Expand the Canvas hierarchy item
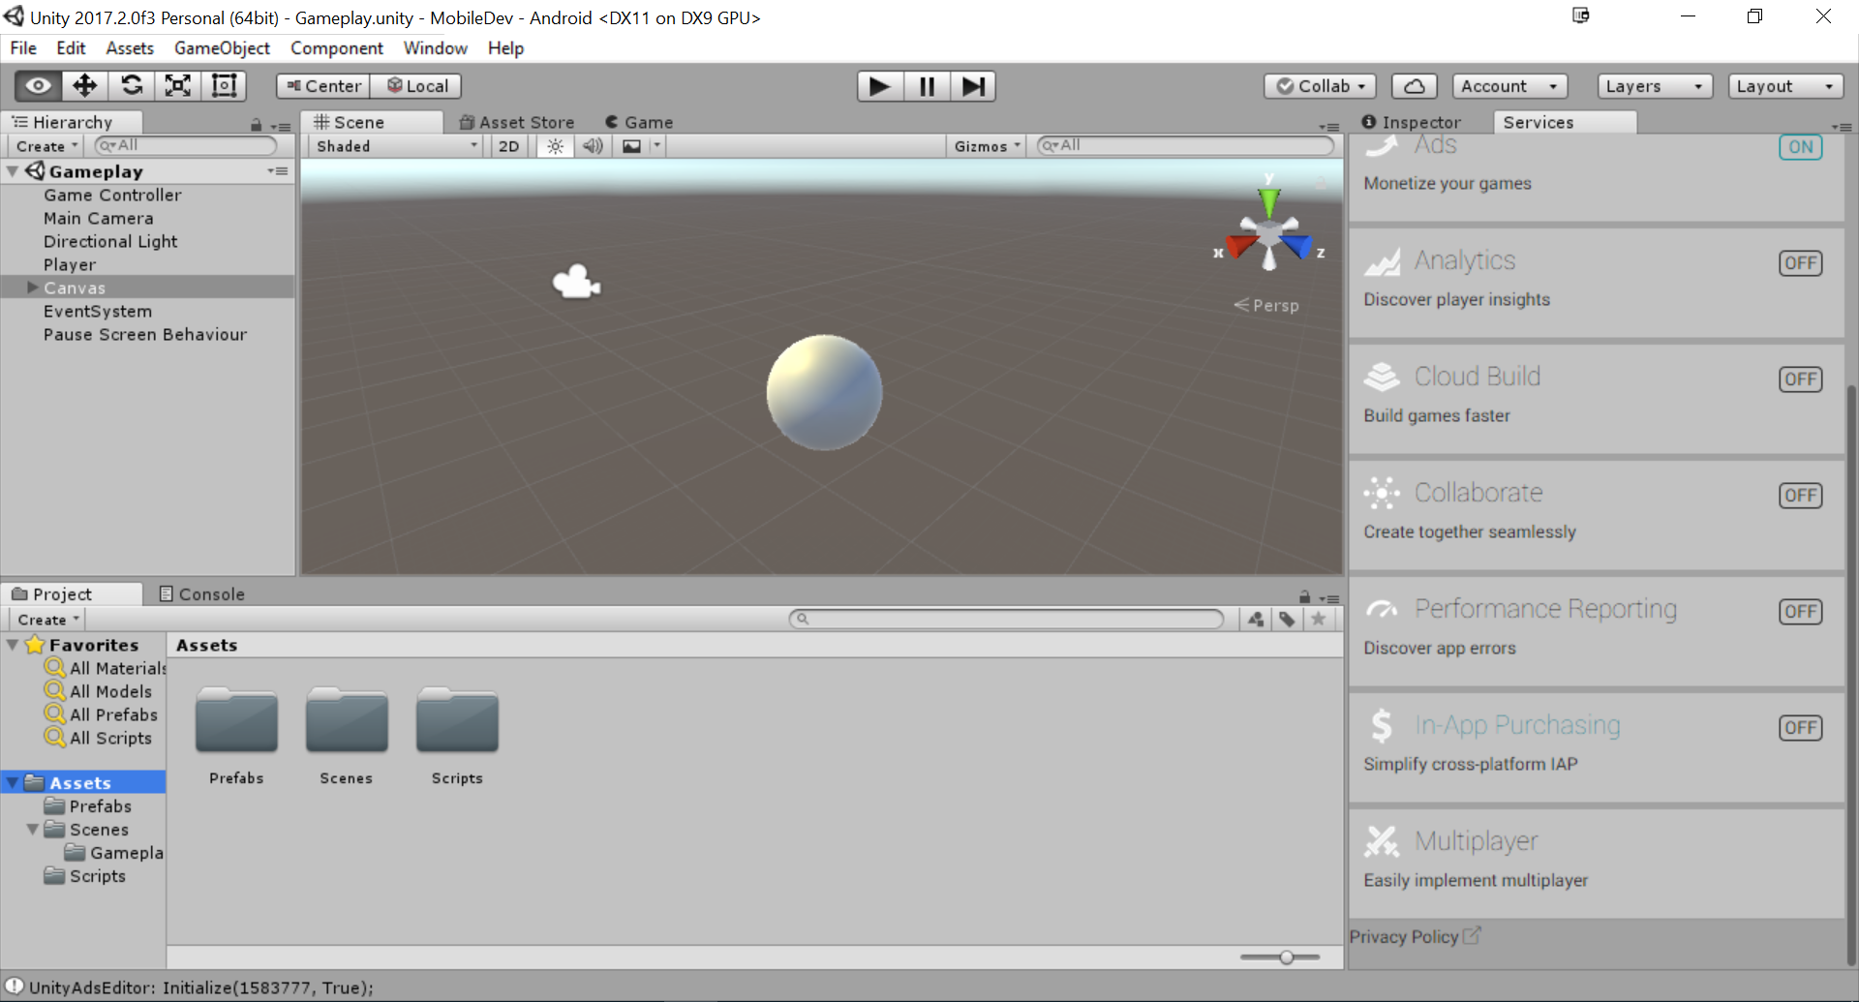Image resolution: width=1859 pixels, height=1002 pixels. (32, 288)
